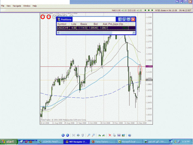
Task: Click the third green connection status light
Action: [x=152, y=10]
